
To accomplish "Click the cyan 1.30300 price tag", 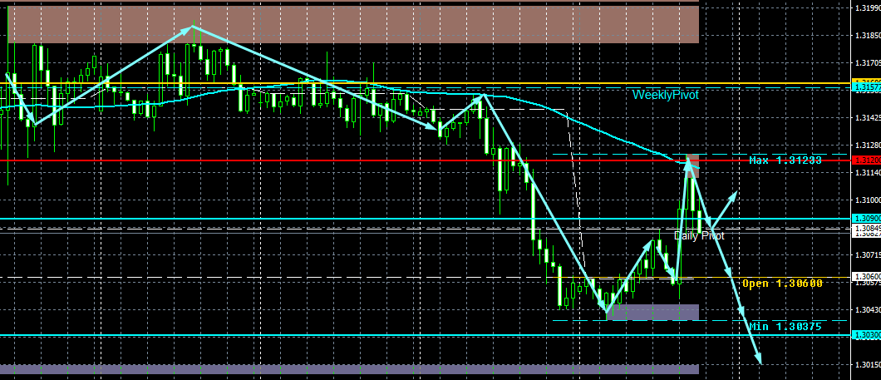I will tap(866, 335).
